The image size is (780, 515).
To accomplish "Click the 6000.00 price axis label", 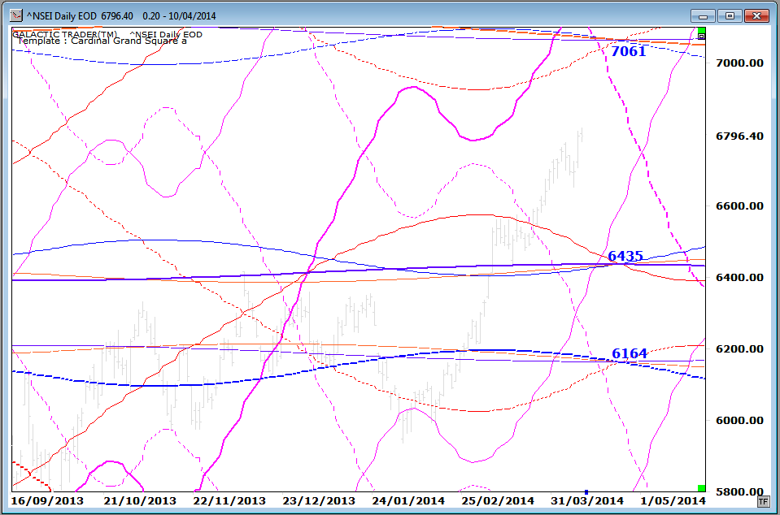I will (x=739, y=421).
